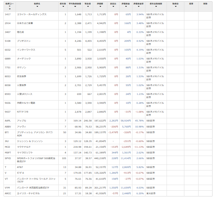Click ミライト・ホールディングス stock name

[x=32, y=14]
